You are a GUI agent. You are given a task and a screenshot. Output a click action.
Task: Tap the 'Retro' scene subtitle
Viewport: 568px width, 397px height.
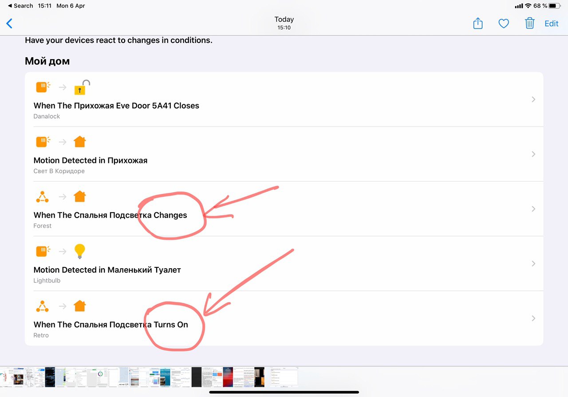click(x=41, y=335)
